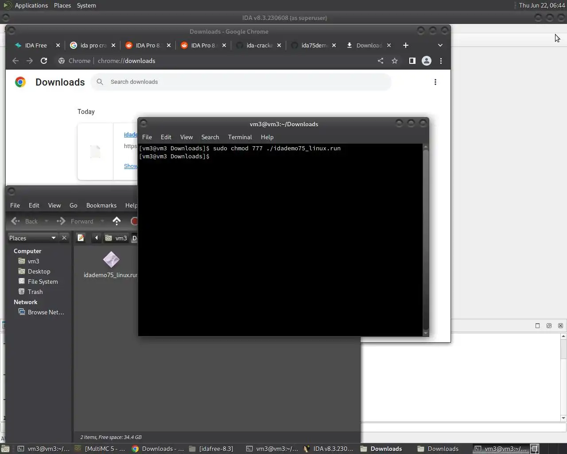The width and height of the screenshot is (567, 454).
Task: Open the System panel menu
Action: [x=86, y=5]
